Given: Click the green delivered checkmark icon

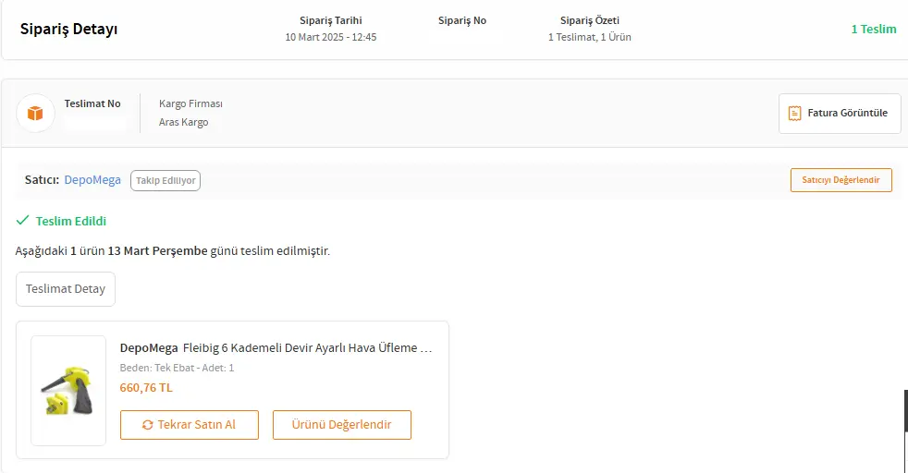Looking at the screenshot, I should (x=22, y=220).
